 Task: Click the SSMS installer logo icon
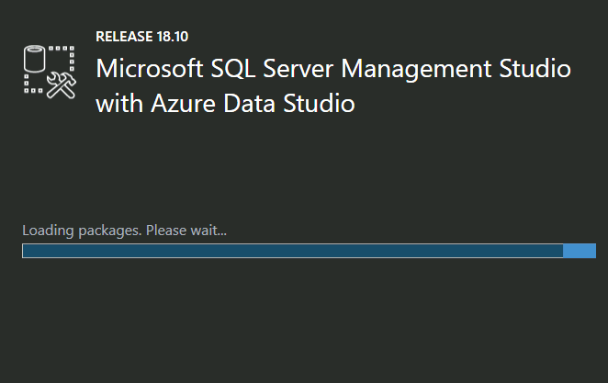tap(48, 71)
